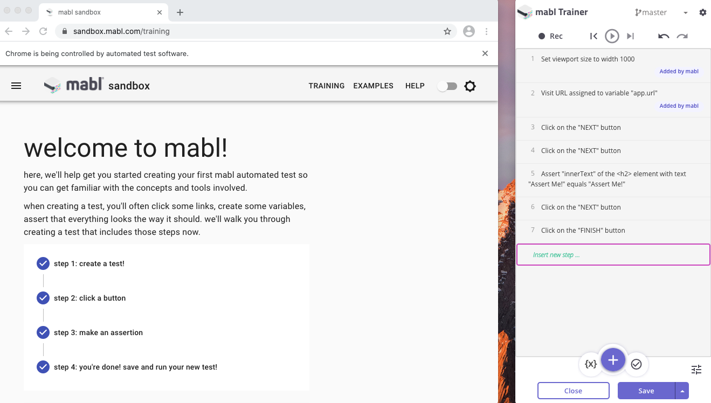Select step 4: you're done
This screenshot has height=403, width=711.
pyautogui.click(x=135, y=367)
